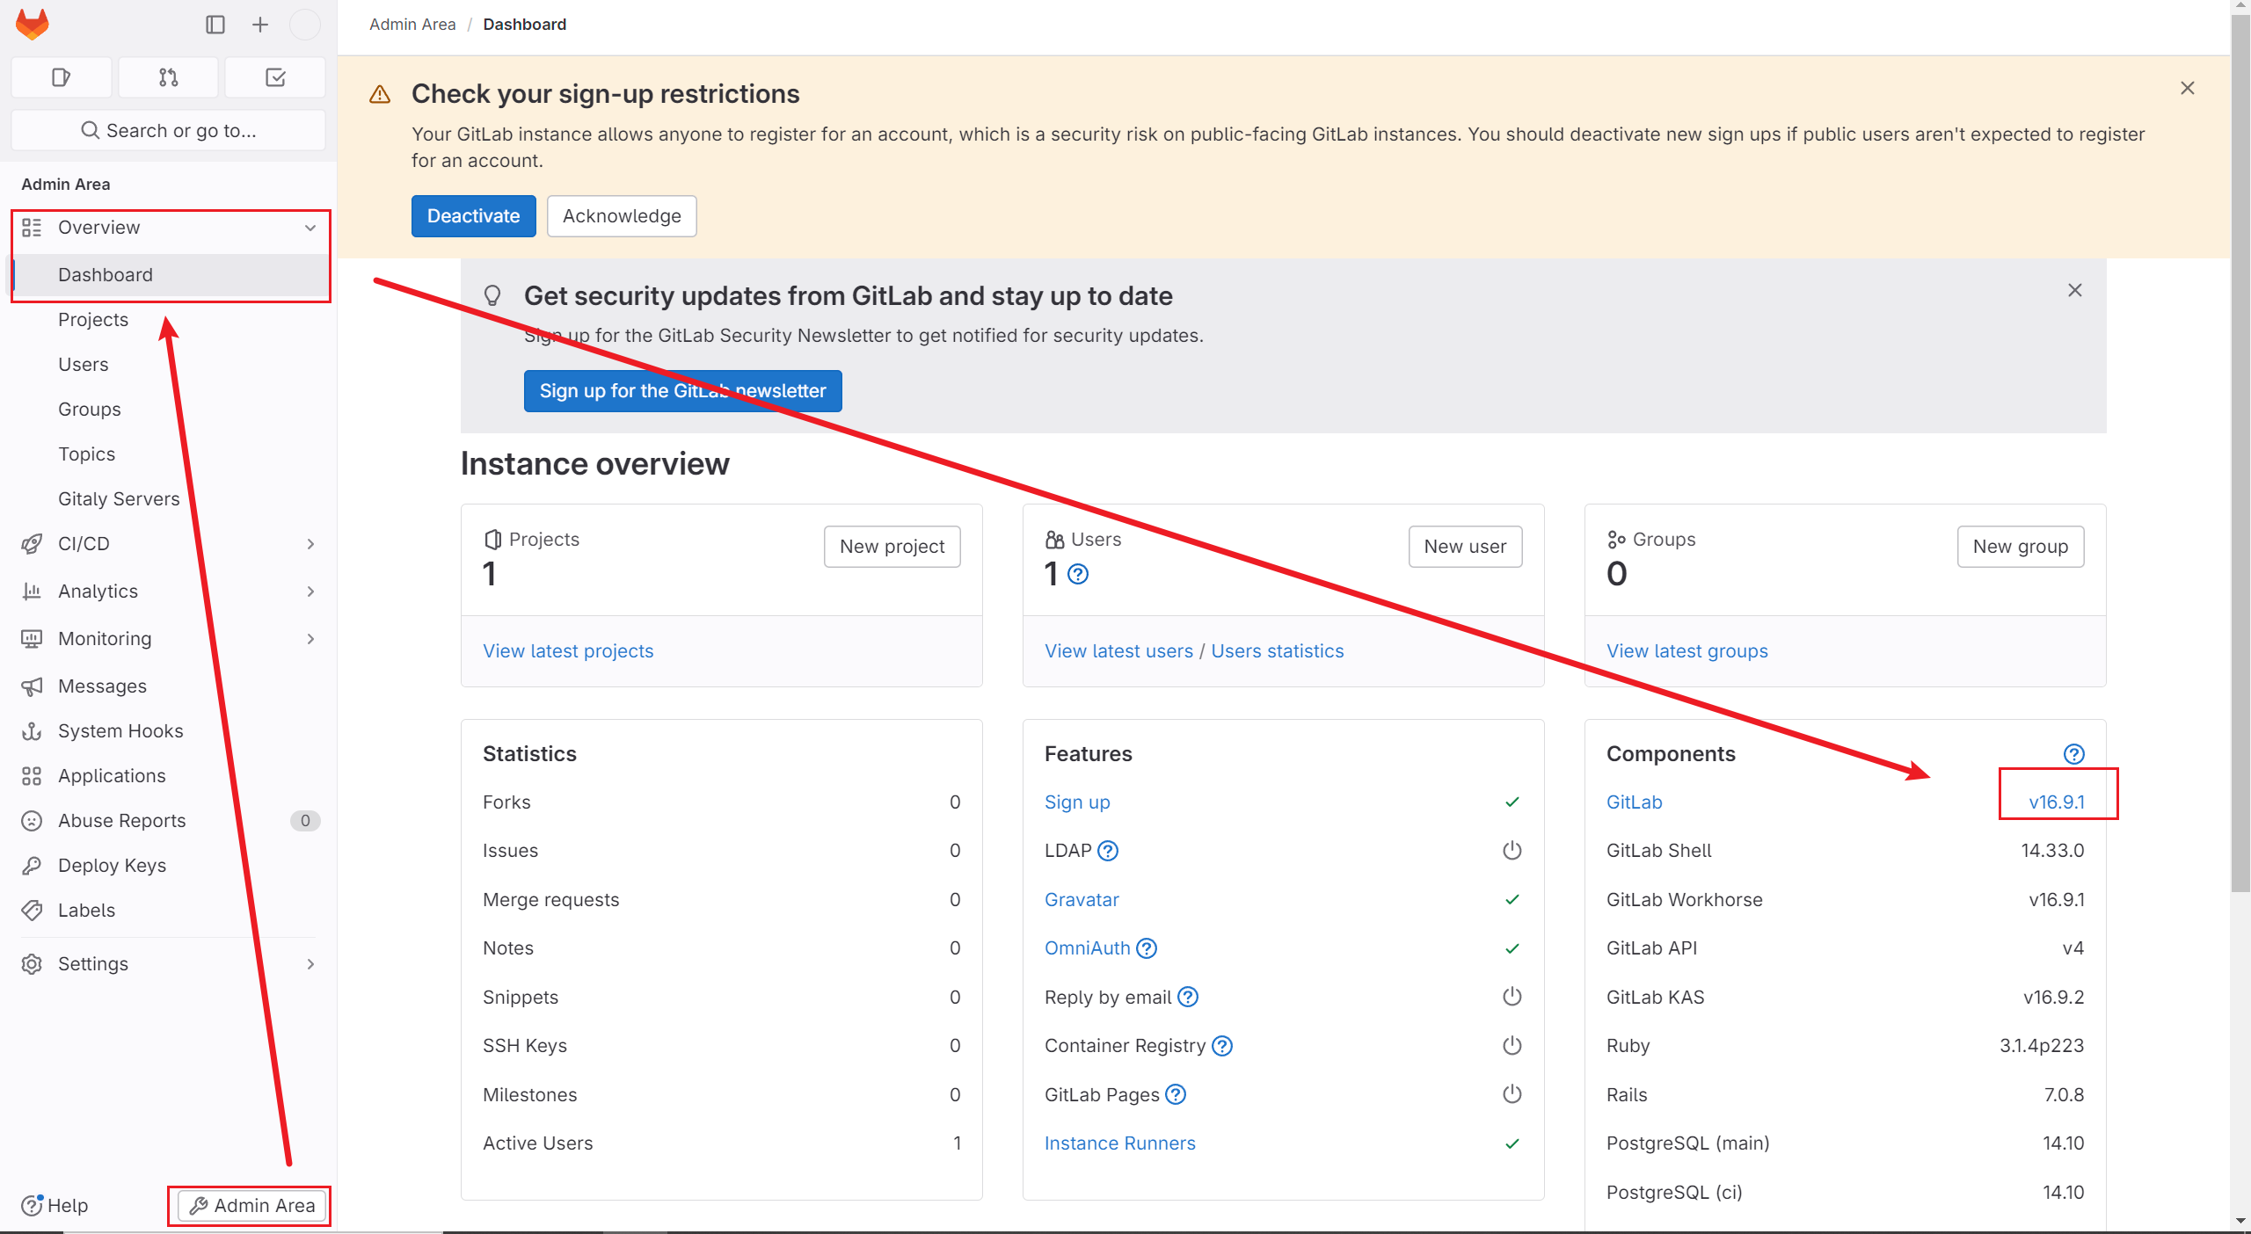Click the Reply by email help icon

tap(1188, 998)
